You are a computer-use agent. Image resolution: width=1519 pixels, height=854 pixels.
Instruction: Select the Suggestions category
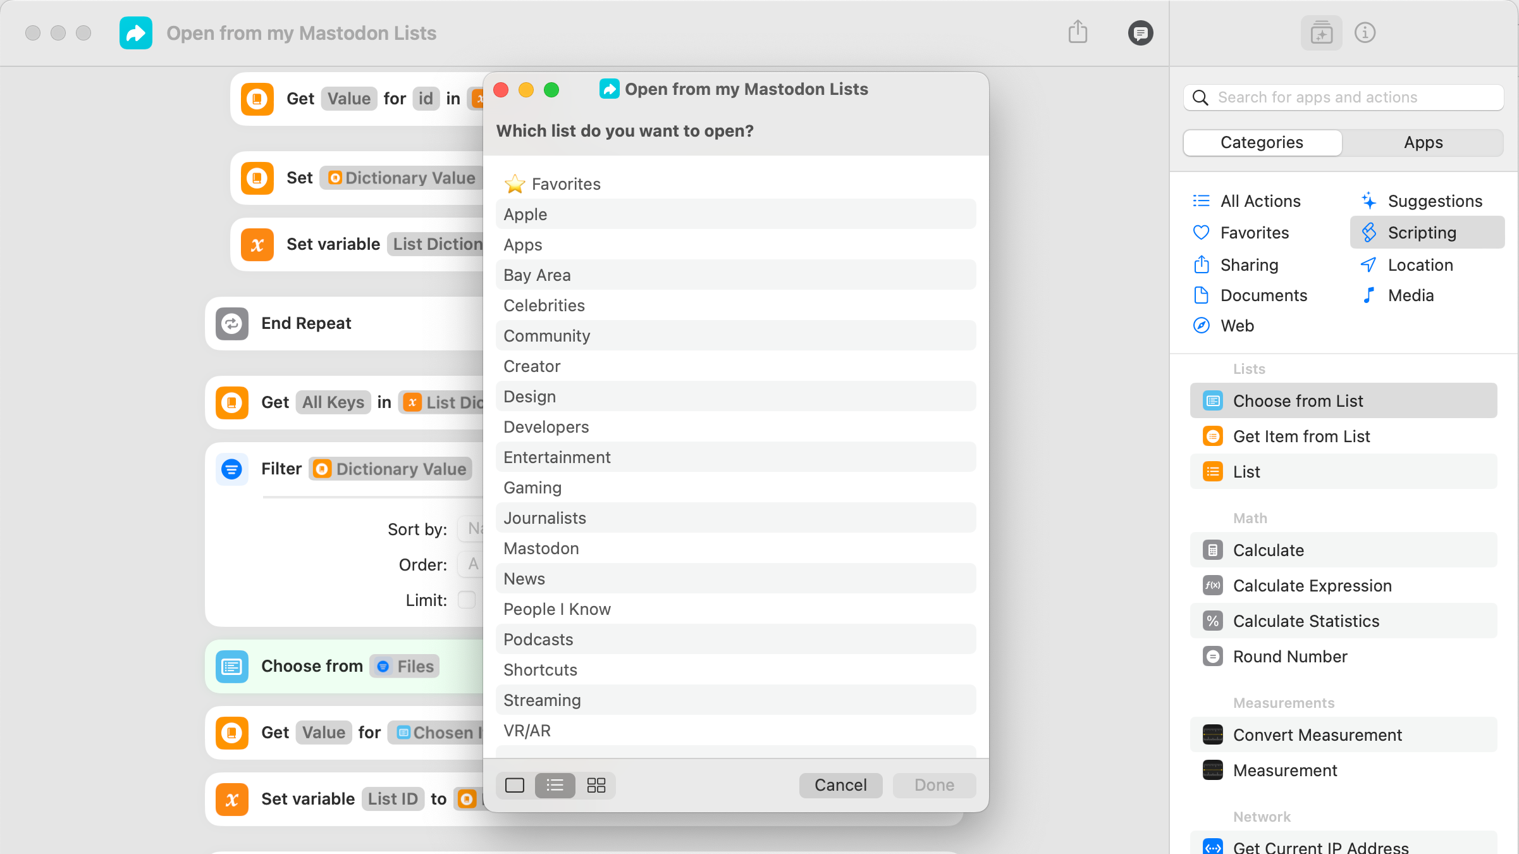click(1420, 201)
